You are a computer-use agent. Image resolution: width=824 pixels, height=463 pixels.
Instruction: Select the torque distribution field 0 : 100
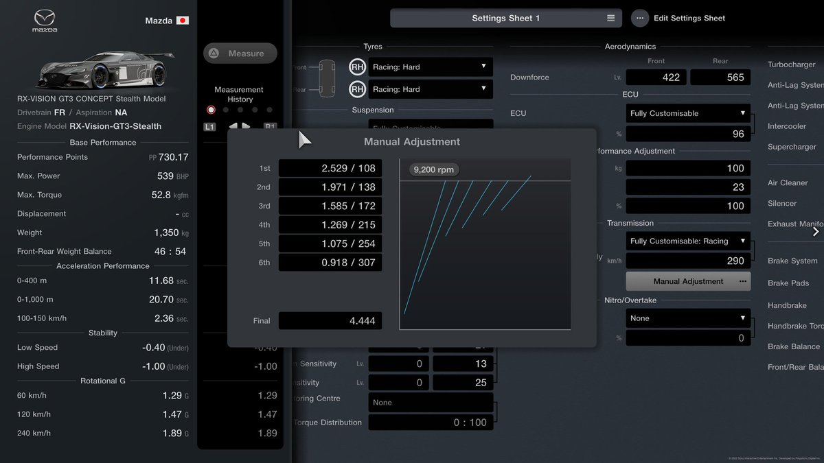(x=431, y=423)
